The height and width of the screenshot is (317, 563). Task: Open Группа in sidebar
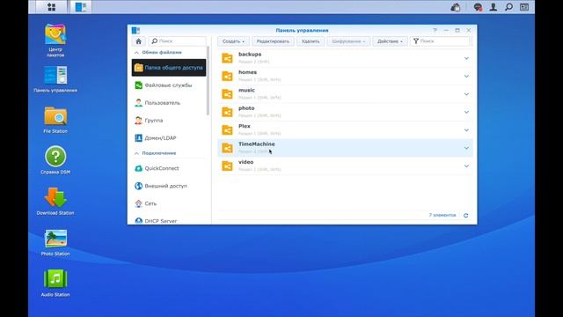pos(169,121)
